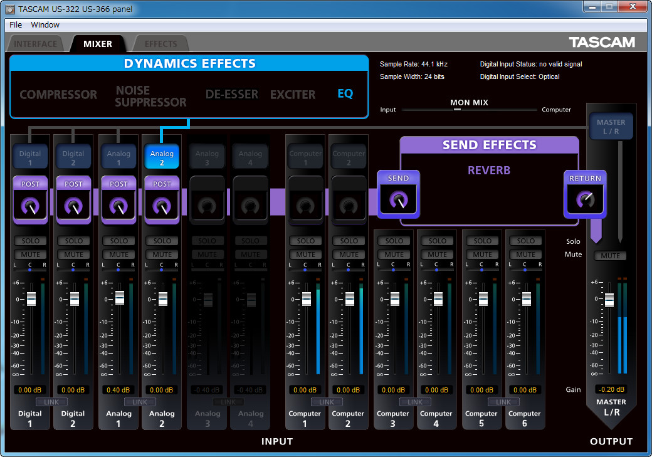Select the DE-ESSER effect

coord(231,95)
